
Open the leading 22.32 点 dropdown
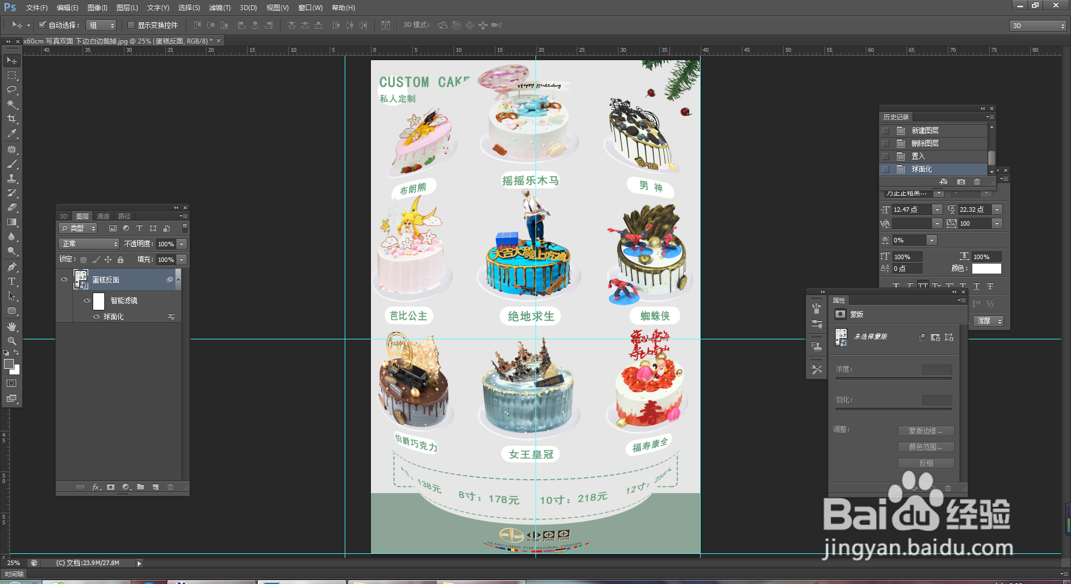pyautogui.click(x=997, y=210)
